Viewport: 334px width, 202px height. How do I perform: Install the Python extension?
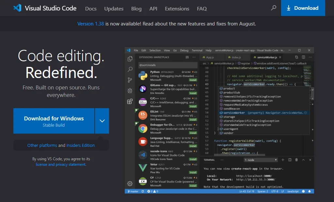(193, 80)
